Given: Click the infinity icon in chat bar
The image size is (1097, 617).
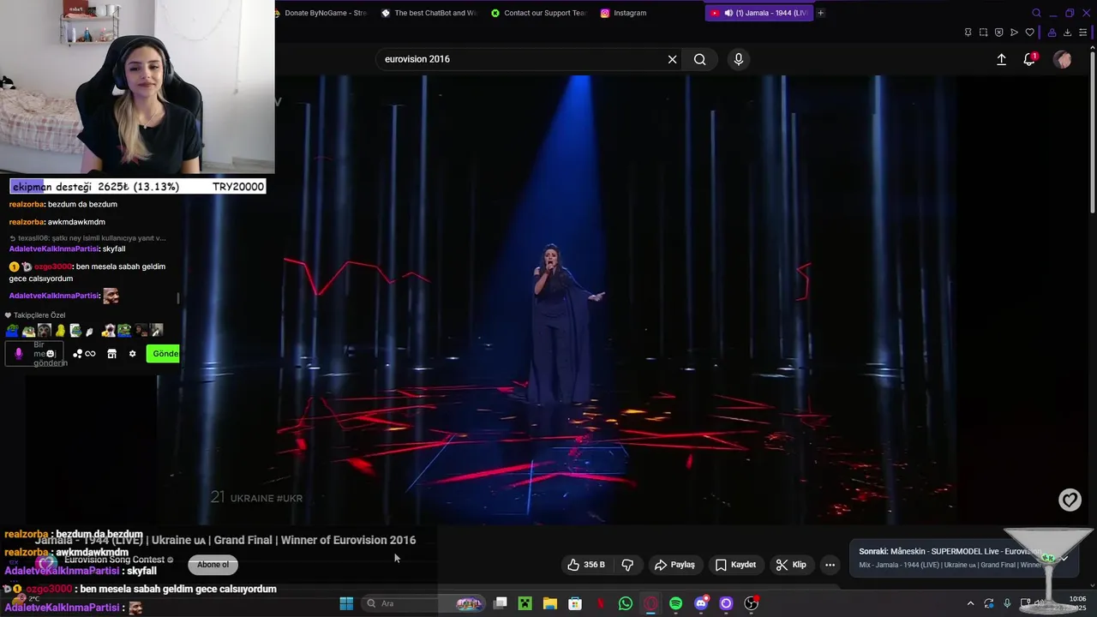Looking at the screenshot, I should [90, 353].
